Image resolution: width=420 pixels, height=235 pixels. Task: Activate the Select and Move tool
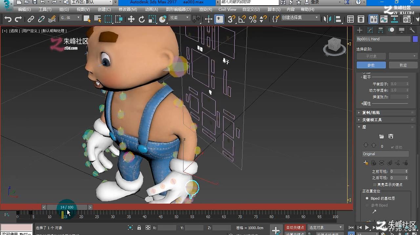[131, 19]
